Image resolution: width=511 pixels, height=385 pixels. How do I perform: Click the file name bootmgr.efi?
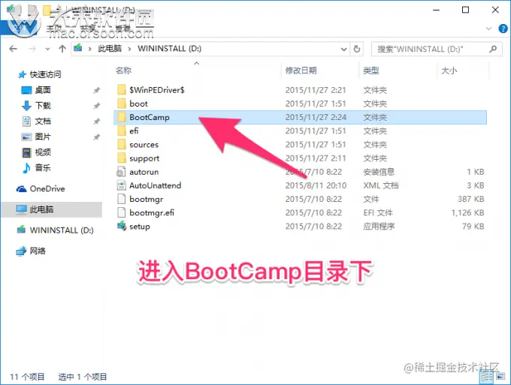(x=152, y=213)
